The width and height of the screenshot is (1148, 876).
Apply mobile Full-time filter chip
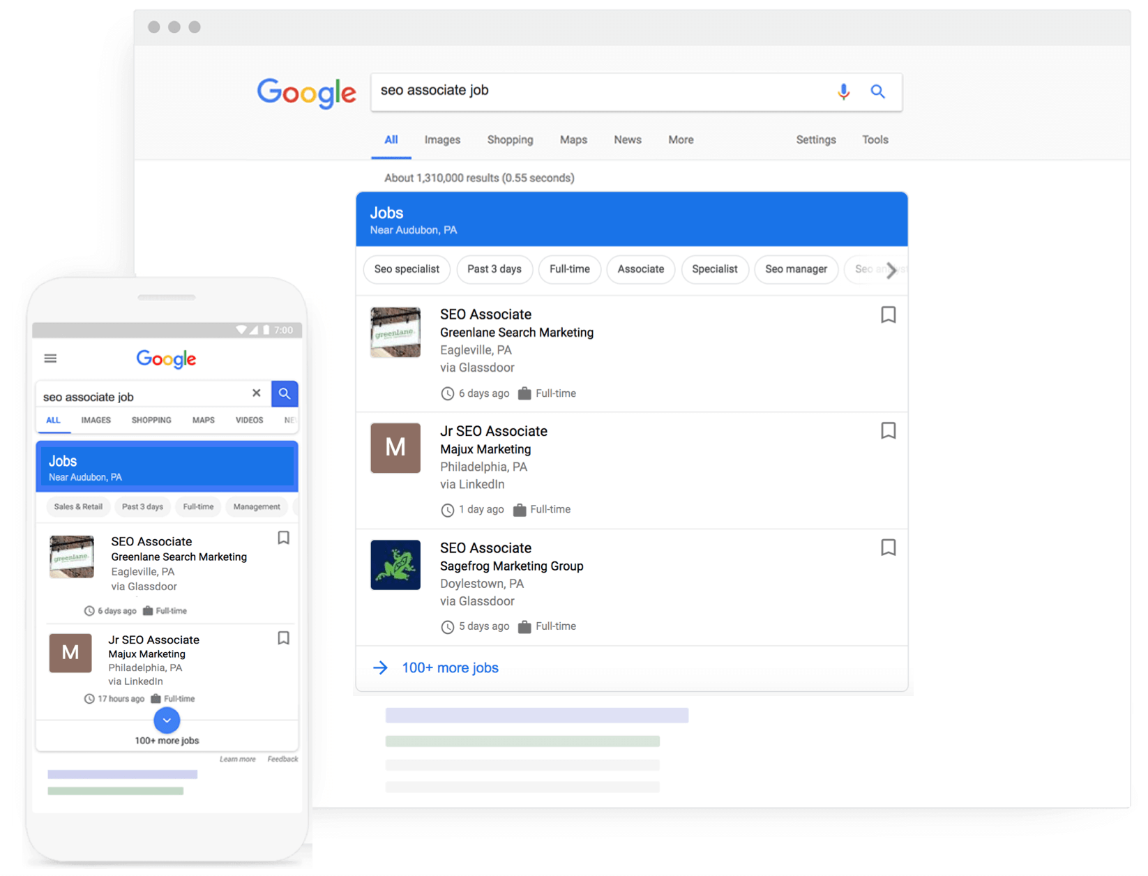click(198, 507)
